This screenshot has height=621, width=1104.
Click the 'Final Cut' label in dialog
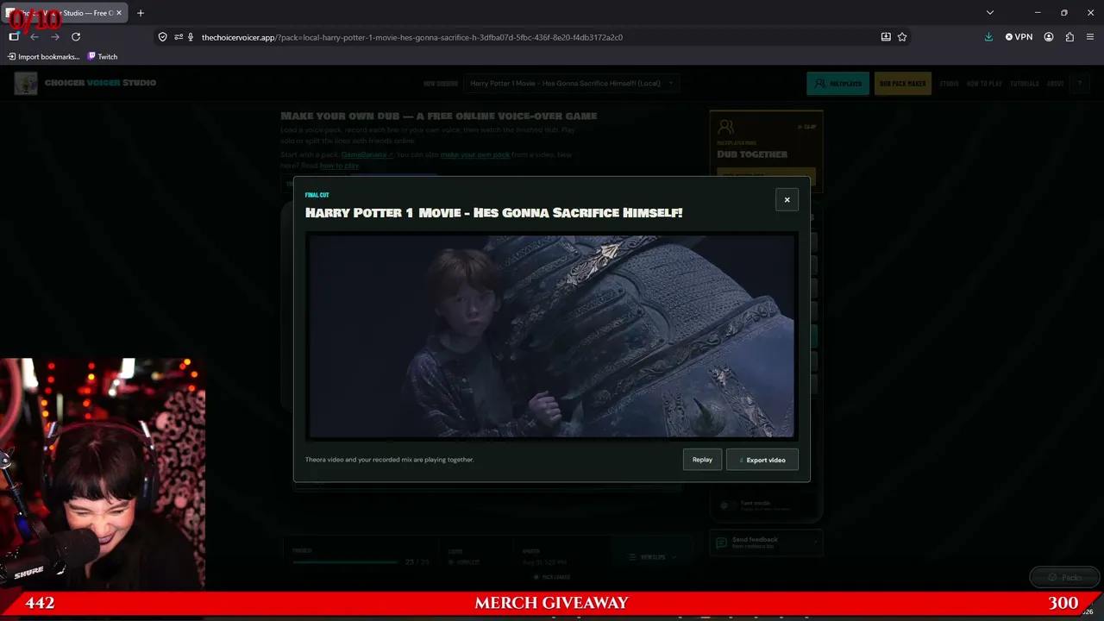pyautogui.click(x=317, y=195)
